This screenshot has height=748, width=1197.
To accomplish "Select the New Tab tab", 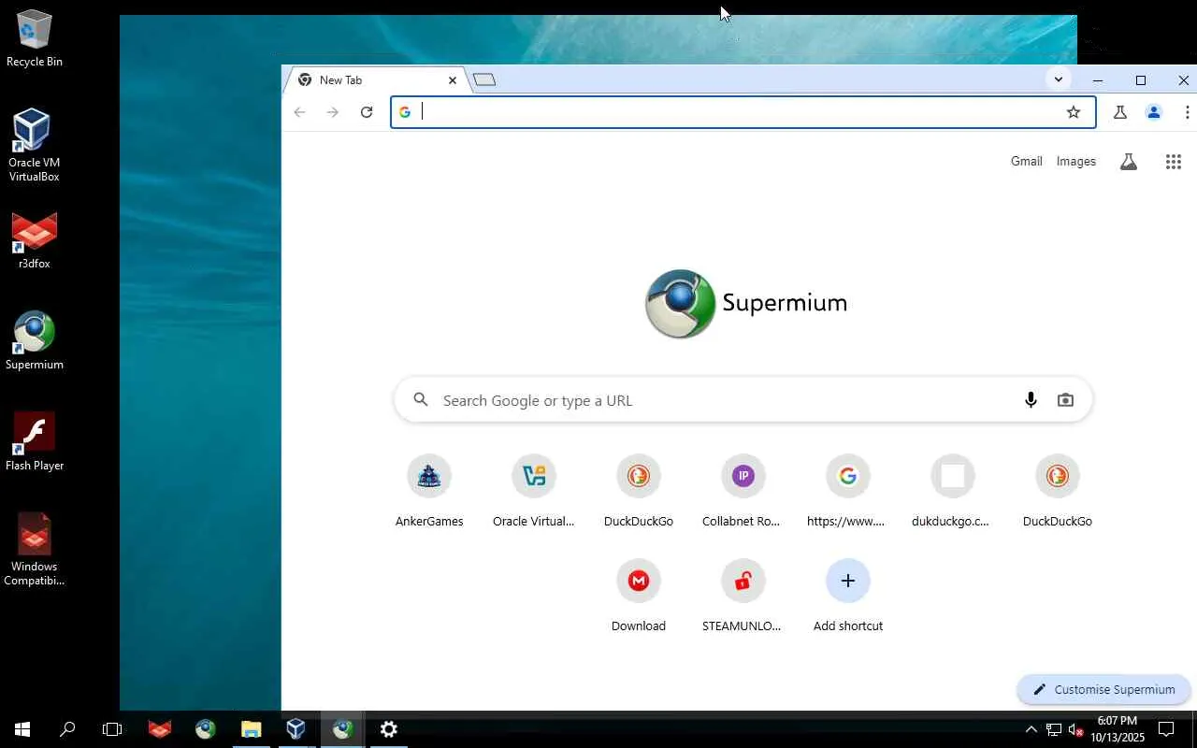I will pyautogui.click(x=374, y=80).
